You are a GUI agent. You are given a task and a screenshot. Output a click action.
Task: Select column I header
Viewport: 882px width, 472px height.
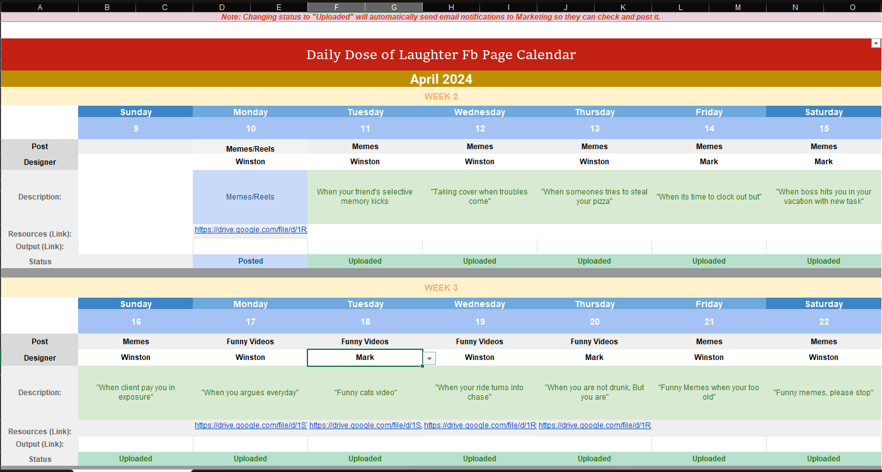point(508,7)
